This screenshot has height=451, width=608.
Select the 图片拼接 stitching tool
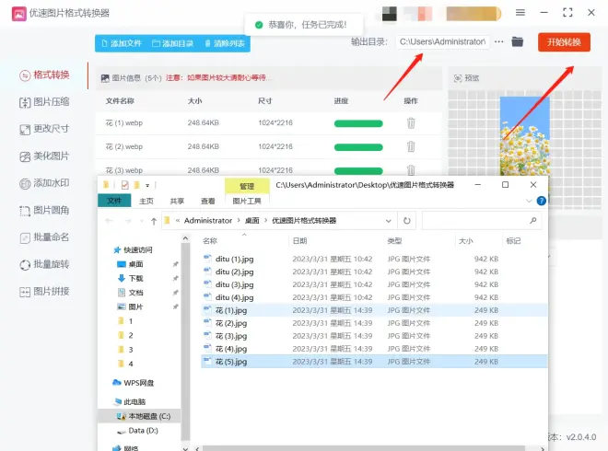44,292
